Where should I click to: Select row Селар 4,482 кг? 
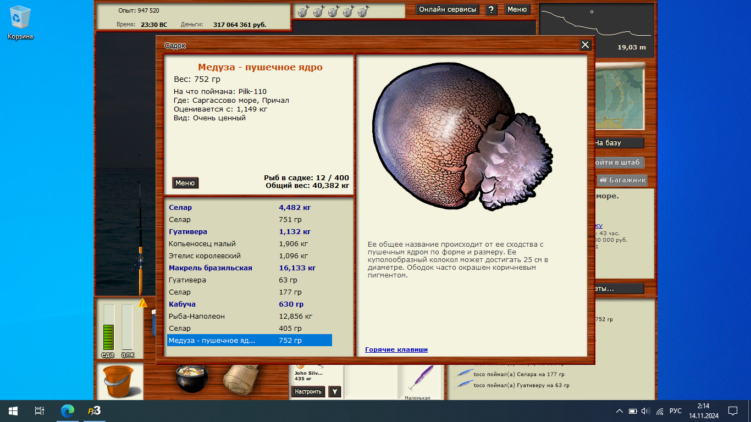pos(250,208)
